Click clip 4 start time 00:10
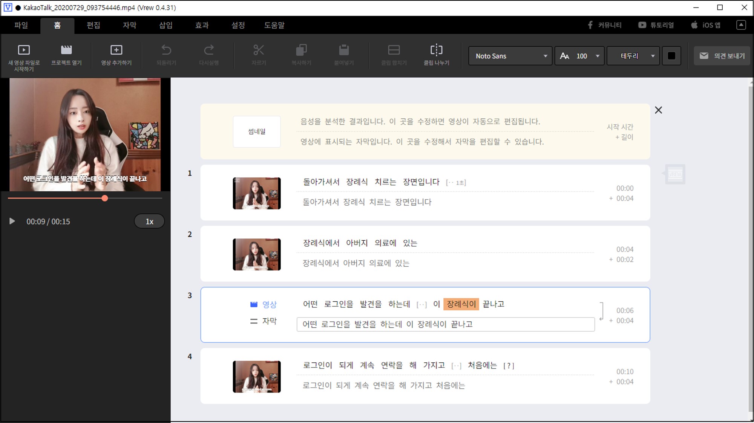The height and width of the screenshot is (423, 754). pyautogui.click(x=625, y=371)
